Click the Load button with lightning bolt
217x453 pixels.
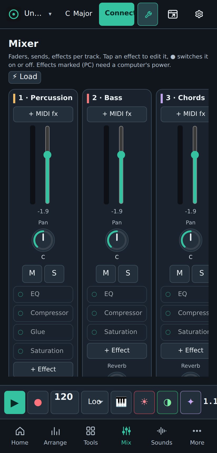(x=25, y=77)
